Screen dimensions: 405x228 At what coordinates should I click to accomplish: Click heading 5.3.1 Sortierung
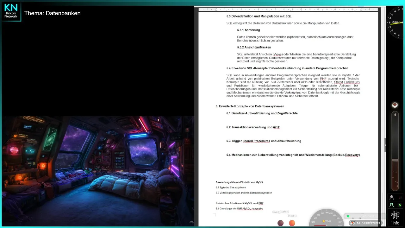(x=248, y=30)
